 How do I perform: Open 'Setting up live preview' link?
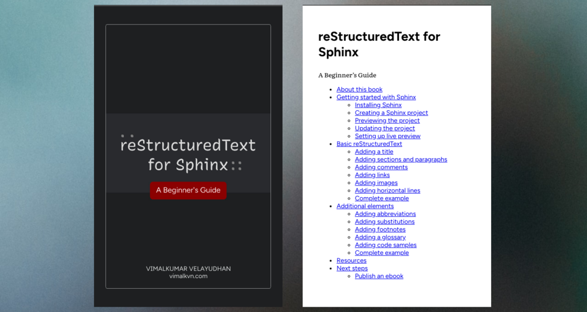387,136
